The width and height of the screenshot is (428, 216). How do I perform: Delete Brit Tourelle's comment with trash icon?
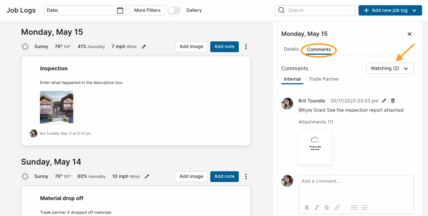pos(393,101)
